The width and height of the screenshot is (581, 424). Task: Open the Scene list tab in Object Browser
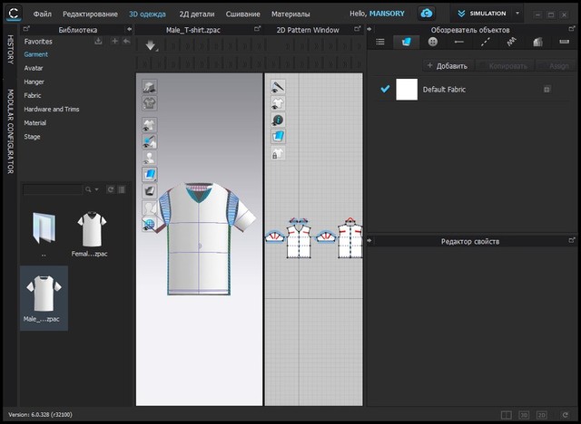point(379,42)
